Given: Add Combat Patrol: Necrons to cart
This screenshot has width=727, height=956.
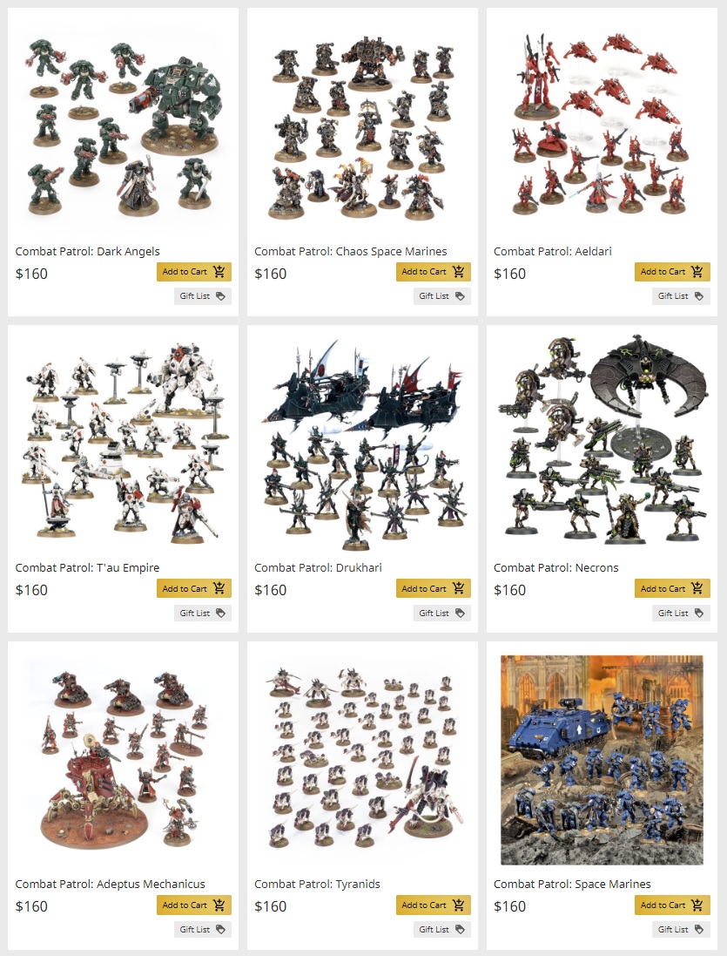Looking at the screenshot, I should [x=672, y=588].
